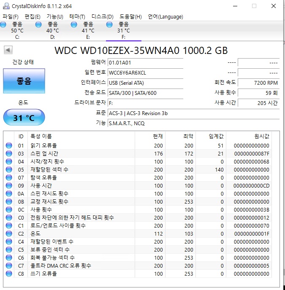This screenshot has height=290, width=285.
Task: Click status orb for 03 스핀 업 시간
Action: (9, 153)
